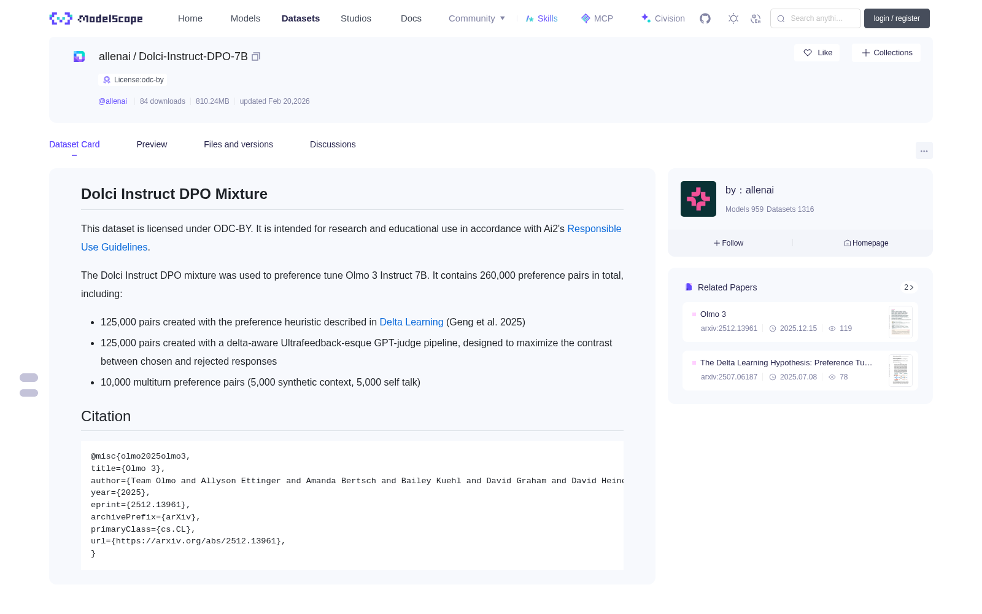Image resolution: width=982 pixels, height=614 pixels.
Task: Click the upper floating side pill button
Action: [x=29, y=378]
